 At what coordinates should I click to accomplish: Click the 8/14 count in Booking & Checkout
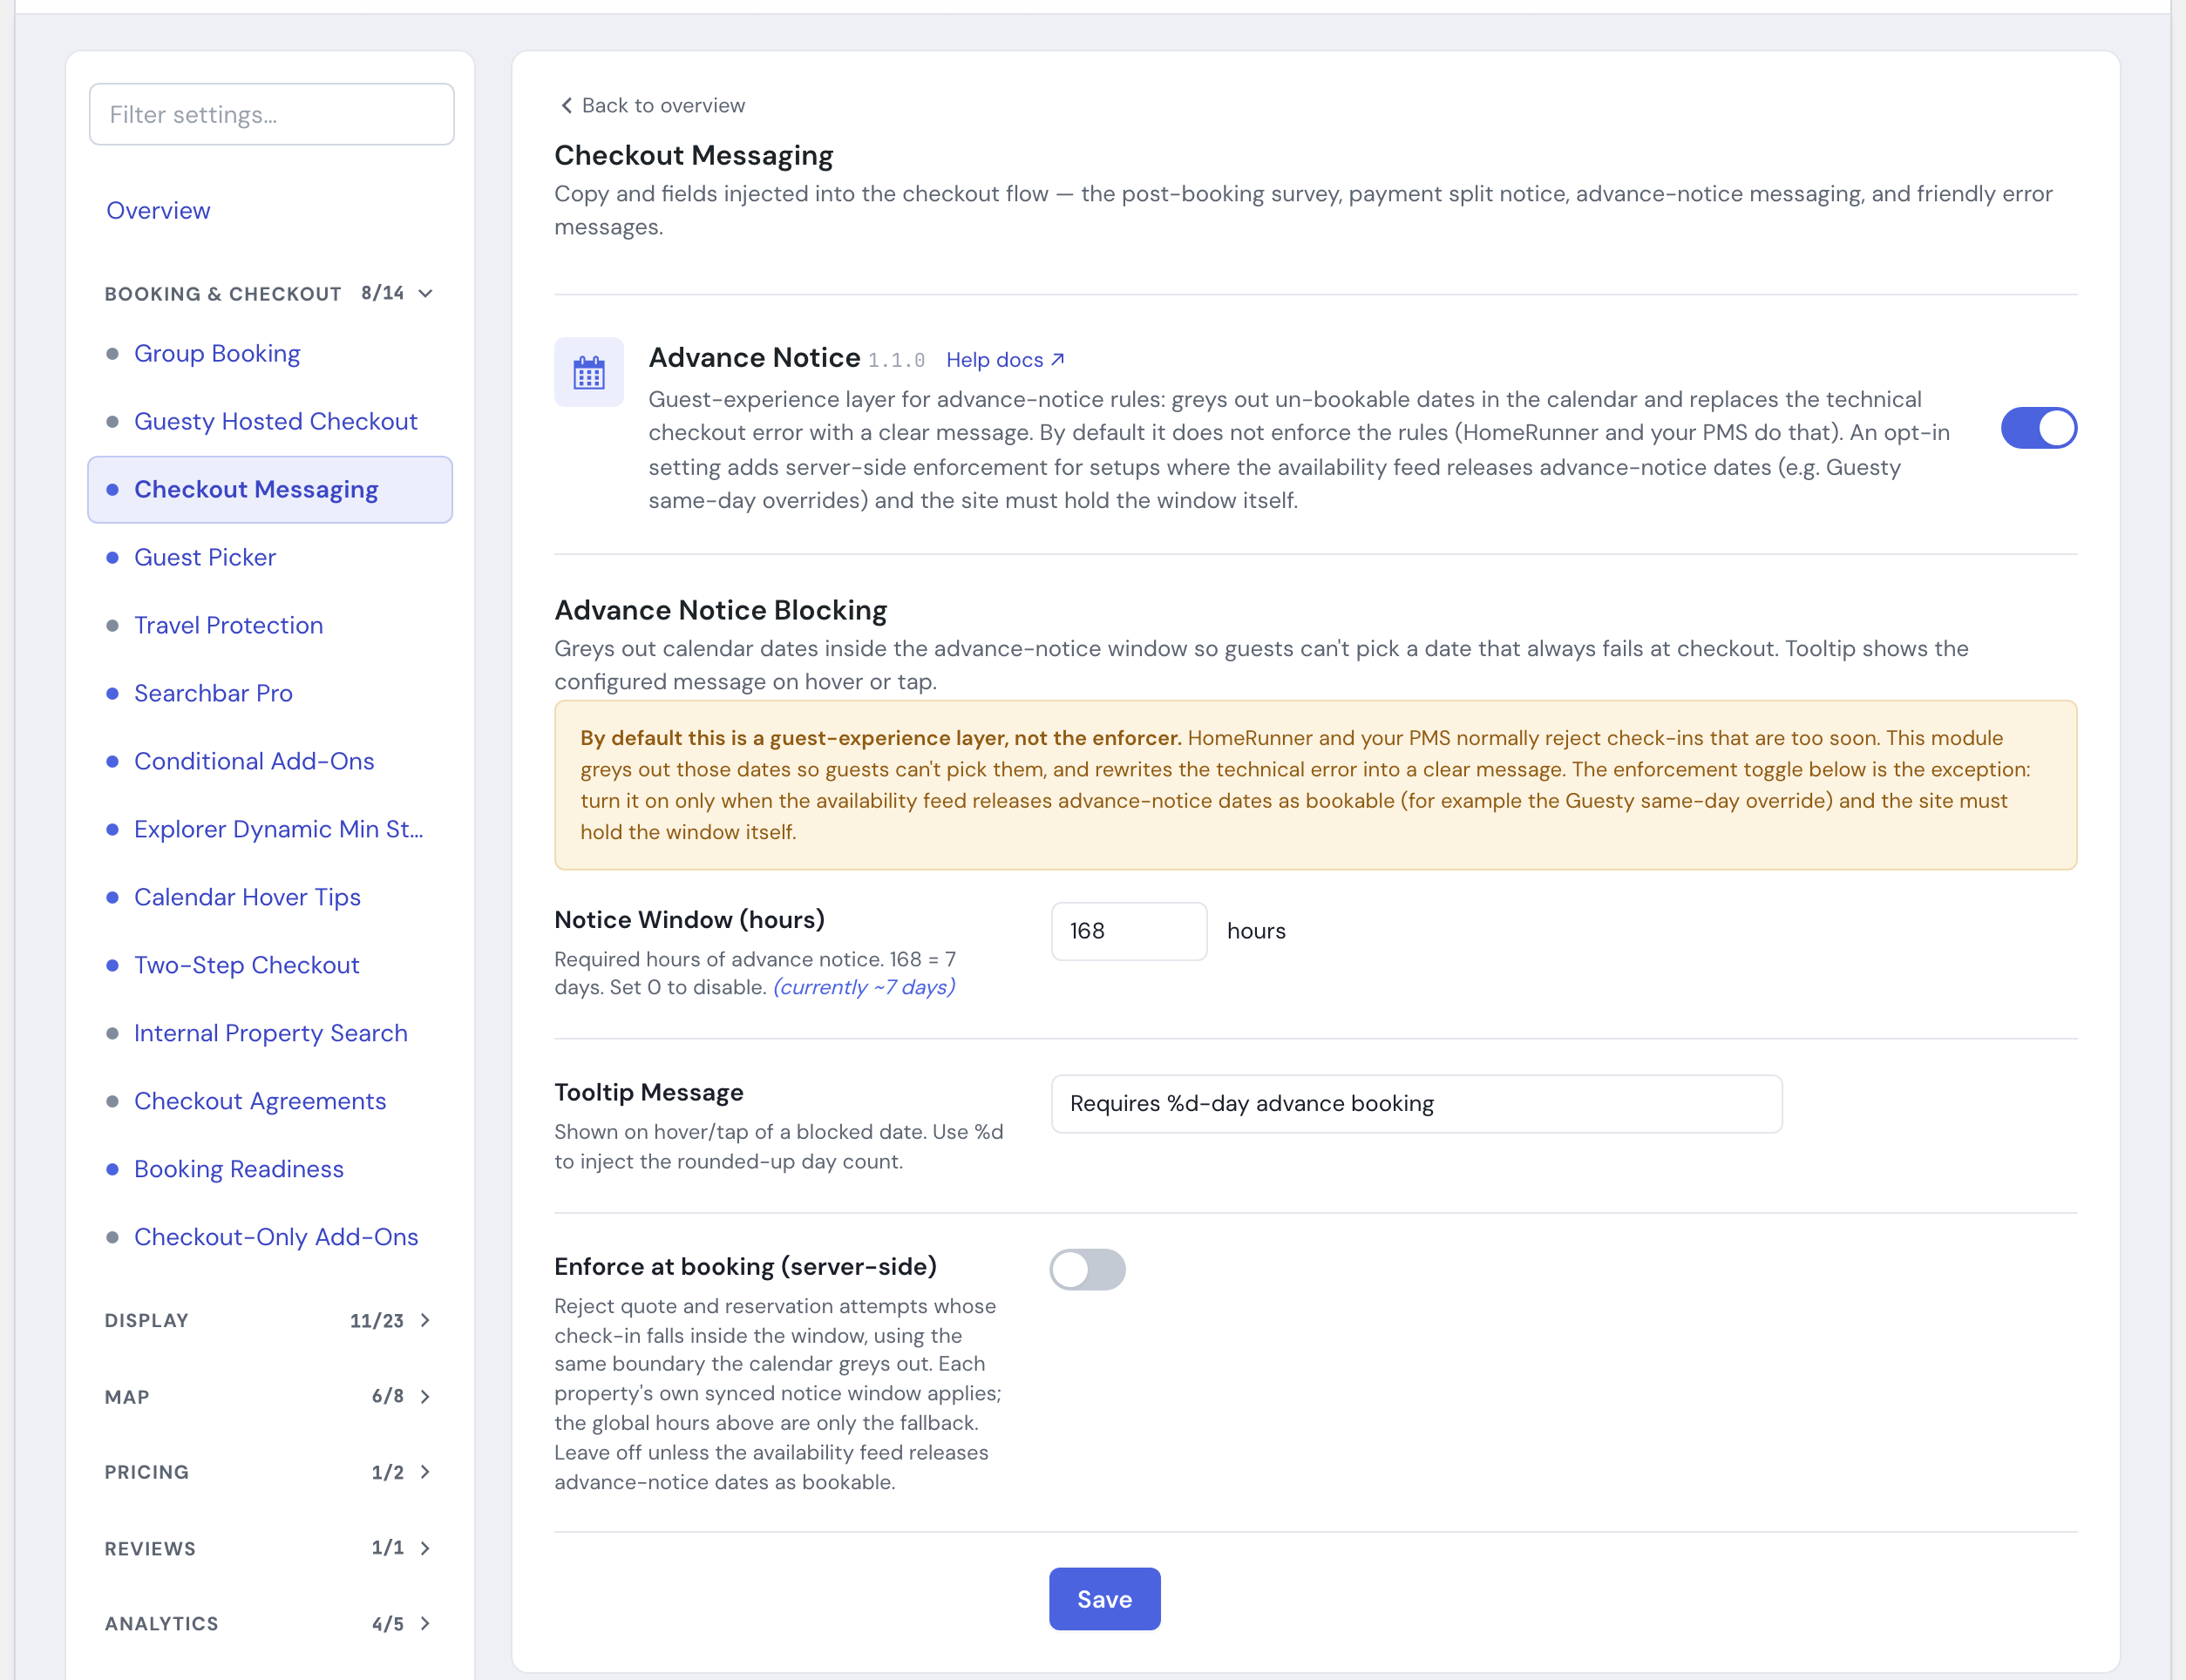(x=382, y=293)
